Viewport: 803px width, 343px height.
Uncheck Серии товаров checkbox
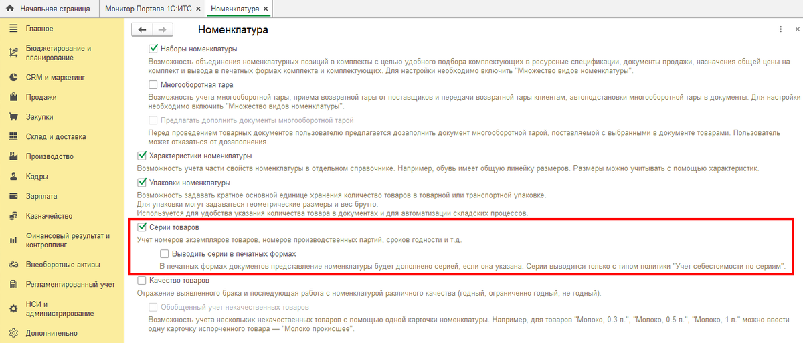coord(141,227)
